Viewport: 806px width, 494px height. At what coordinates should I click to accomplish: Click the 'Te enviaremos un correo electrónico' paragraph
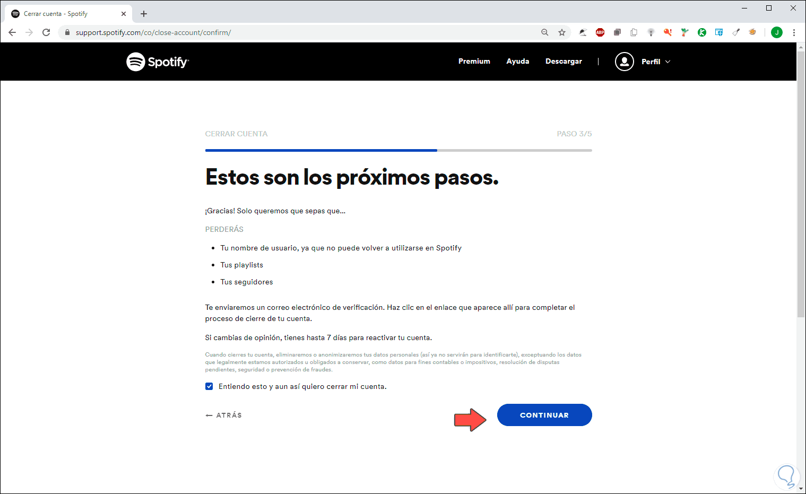(x=390, y=313)
